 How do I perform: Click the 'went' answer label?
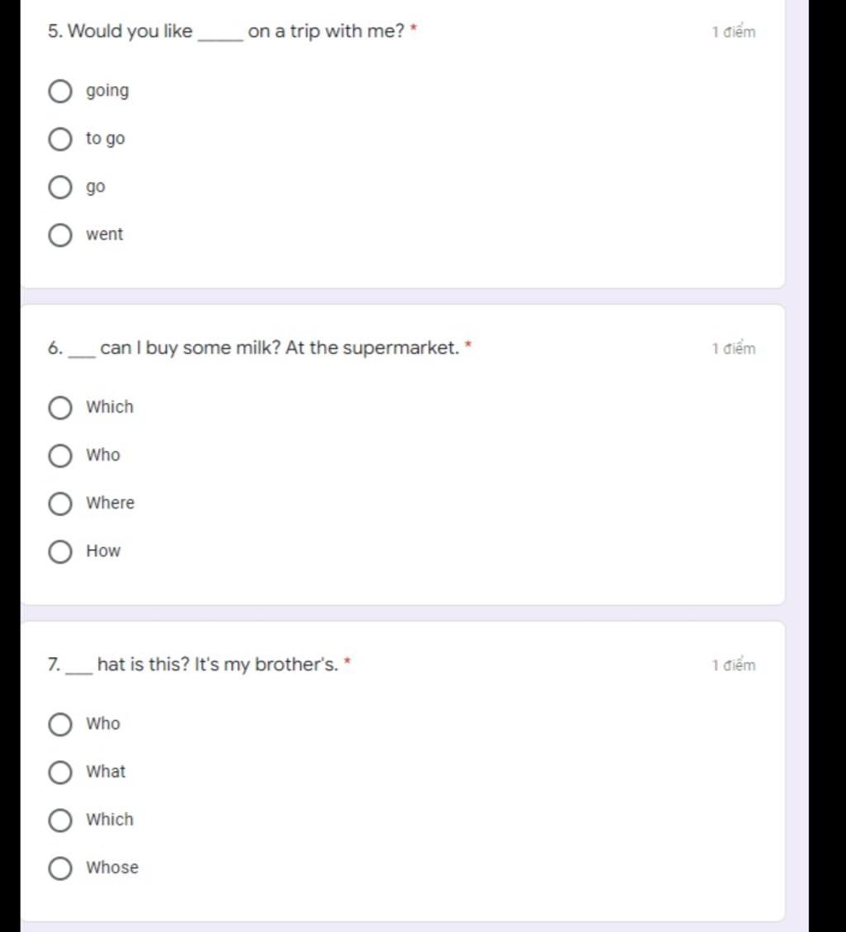click(105, 234)
